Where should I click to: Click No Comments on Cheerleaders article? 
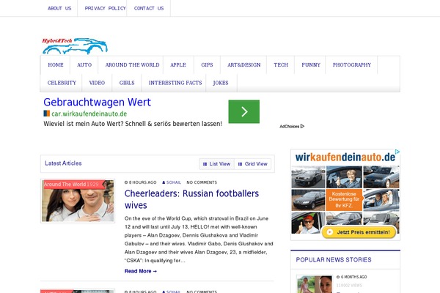point(202,182)
